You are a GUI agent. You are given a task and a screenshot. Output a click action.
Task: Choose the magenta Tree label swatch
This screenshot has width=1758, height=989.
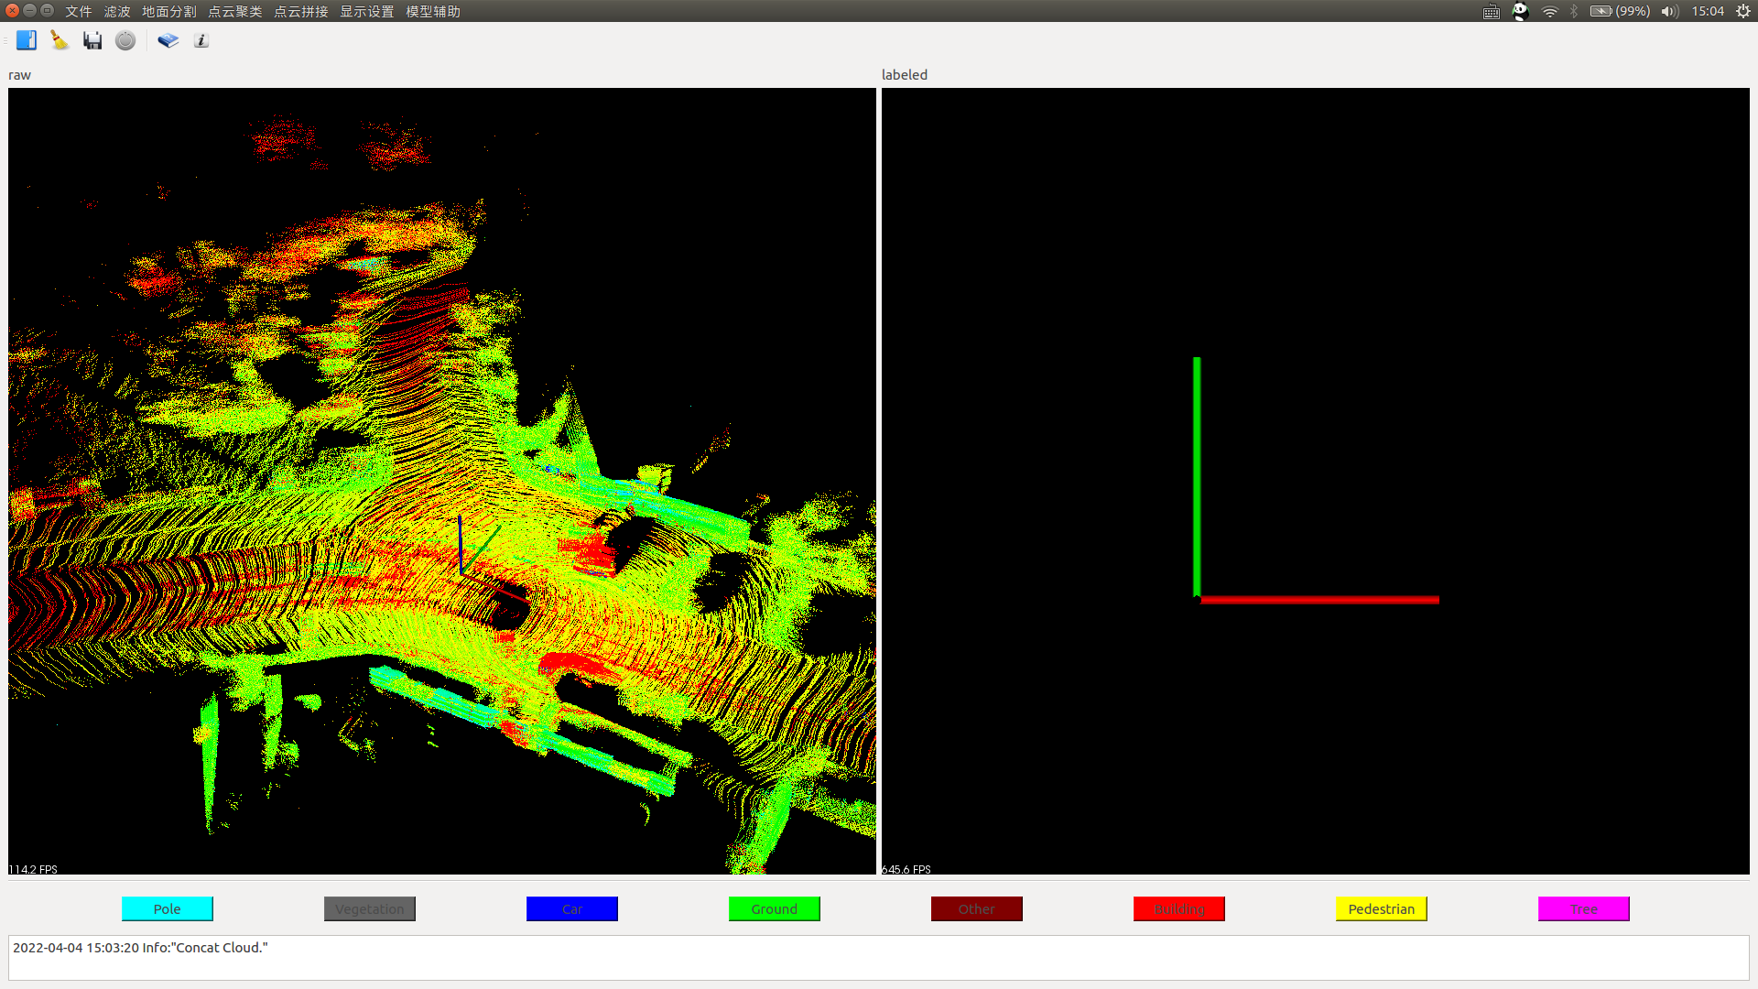point(1583,908)
